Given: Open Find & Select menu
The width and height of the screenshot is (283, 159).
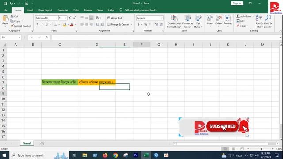Looking at the screenshot, I should [x=268, y=22].
